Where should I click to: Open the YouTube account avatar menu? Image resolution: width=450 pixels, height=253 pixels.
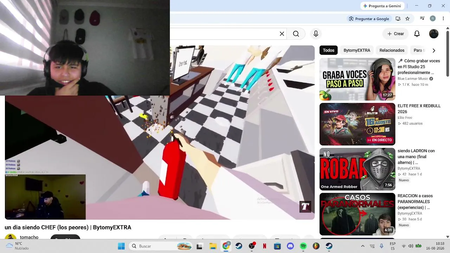[434, 34]
